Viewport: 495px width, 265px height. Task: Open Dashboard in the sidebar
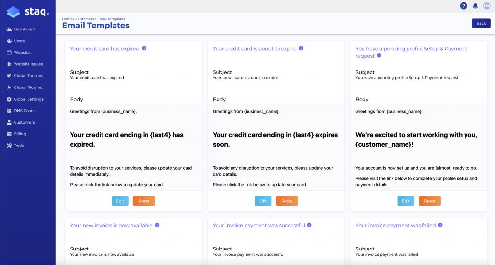pos(24,29)
